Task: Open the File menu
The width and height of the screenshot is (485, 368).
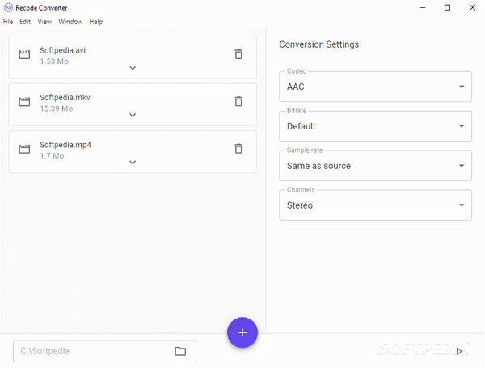Action: [x=8, y=22]
